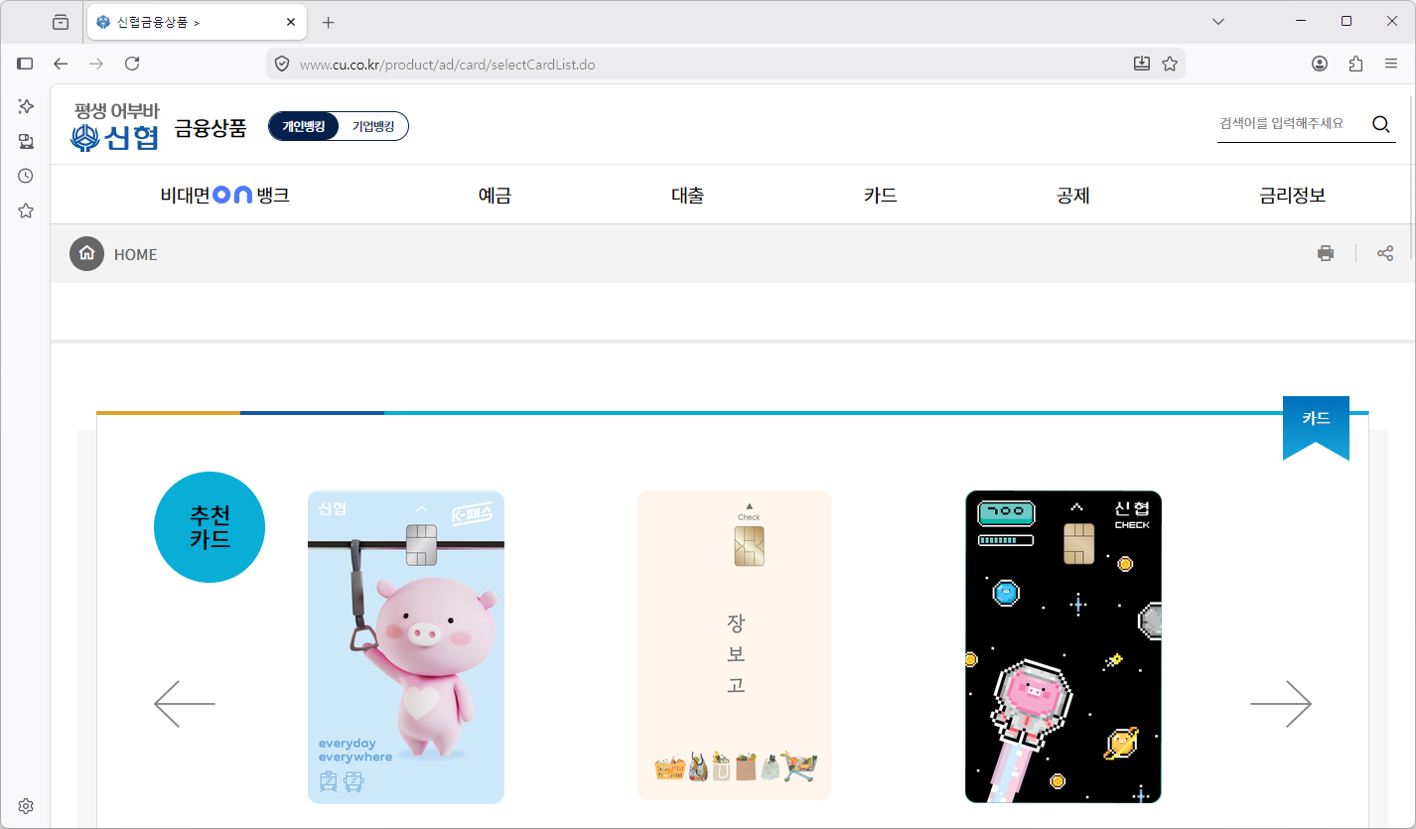Click the address bar URL field
This screenshot has height=829, width=1416.
pos(710,65)
